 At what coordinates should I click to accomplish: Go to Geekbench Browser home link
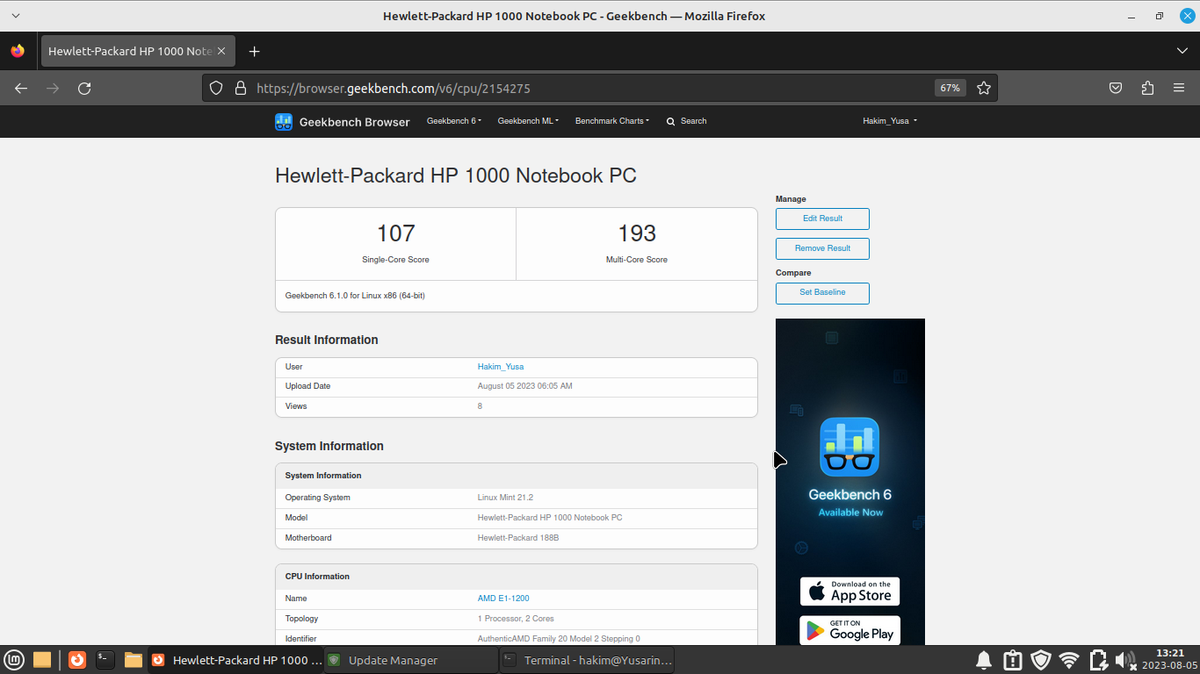(x=355, y=122)
